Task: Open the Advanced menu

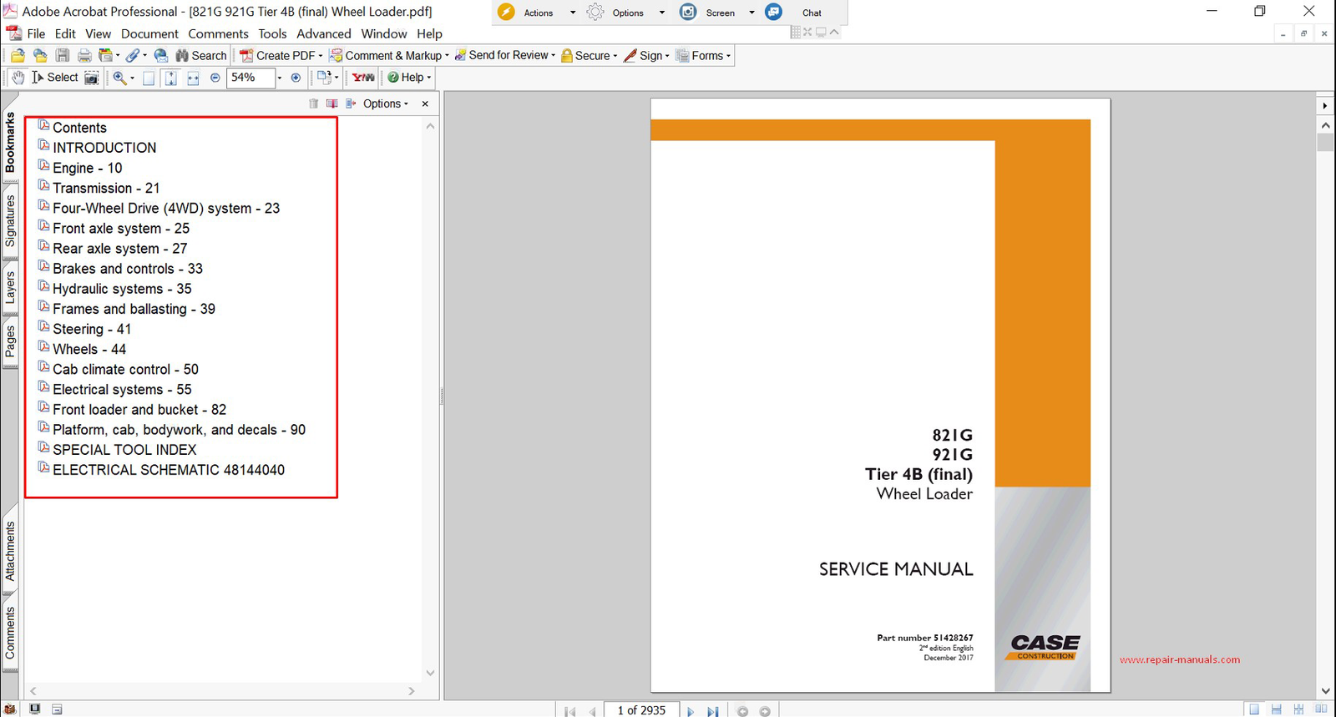Action: (x=323, y=34)
